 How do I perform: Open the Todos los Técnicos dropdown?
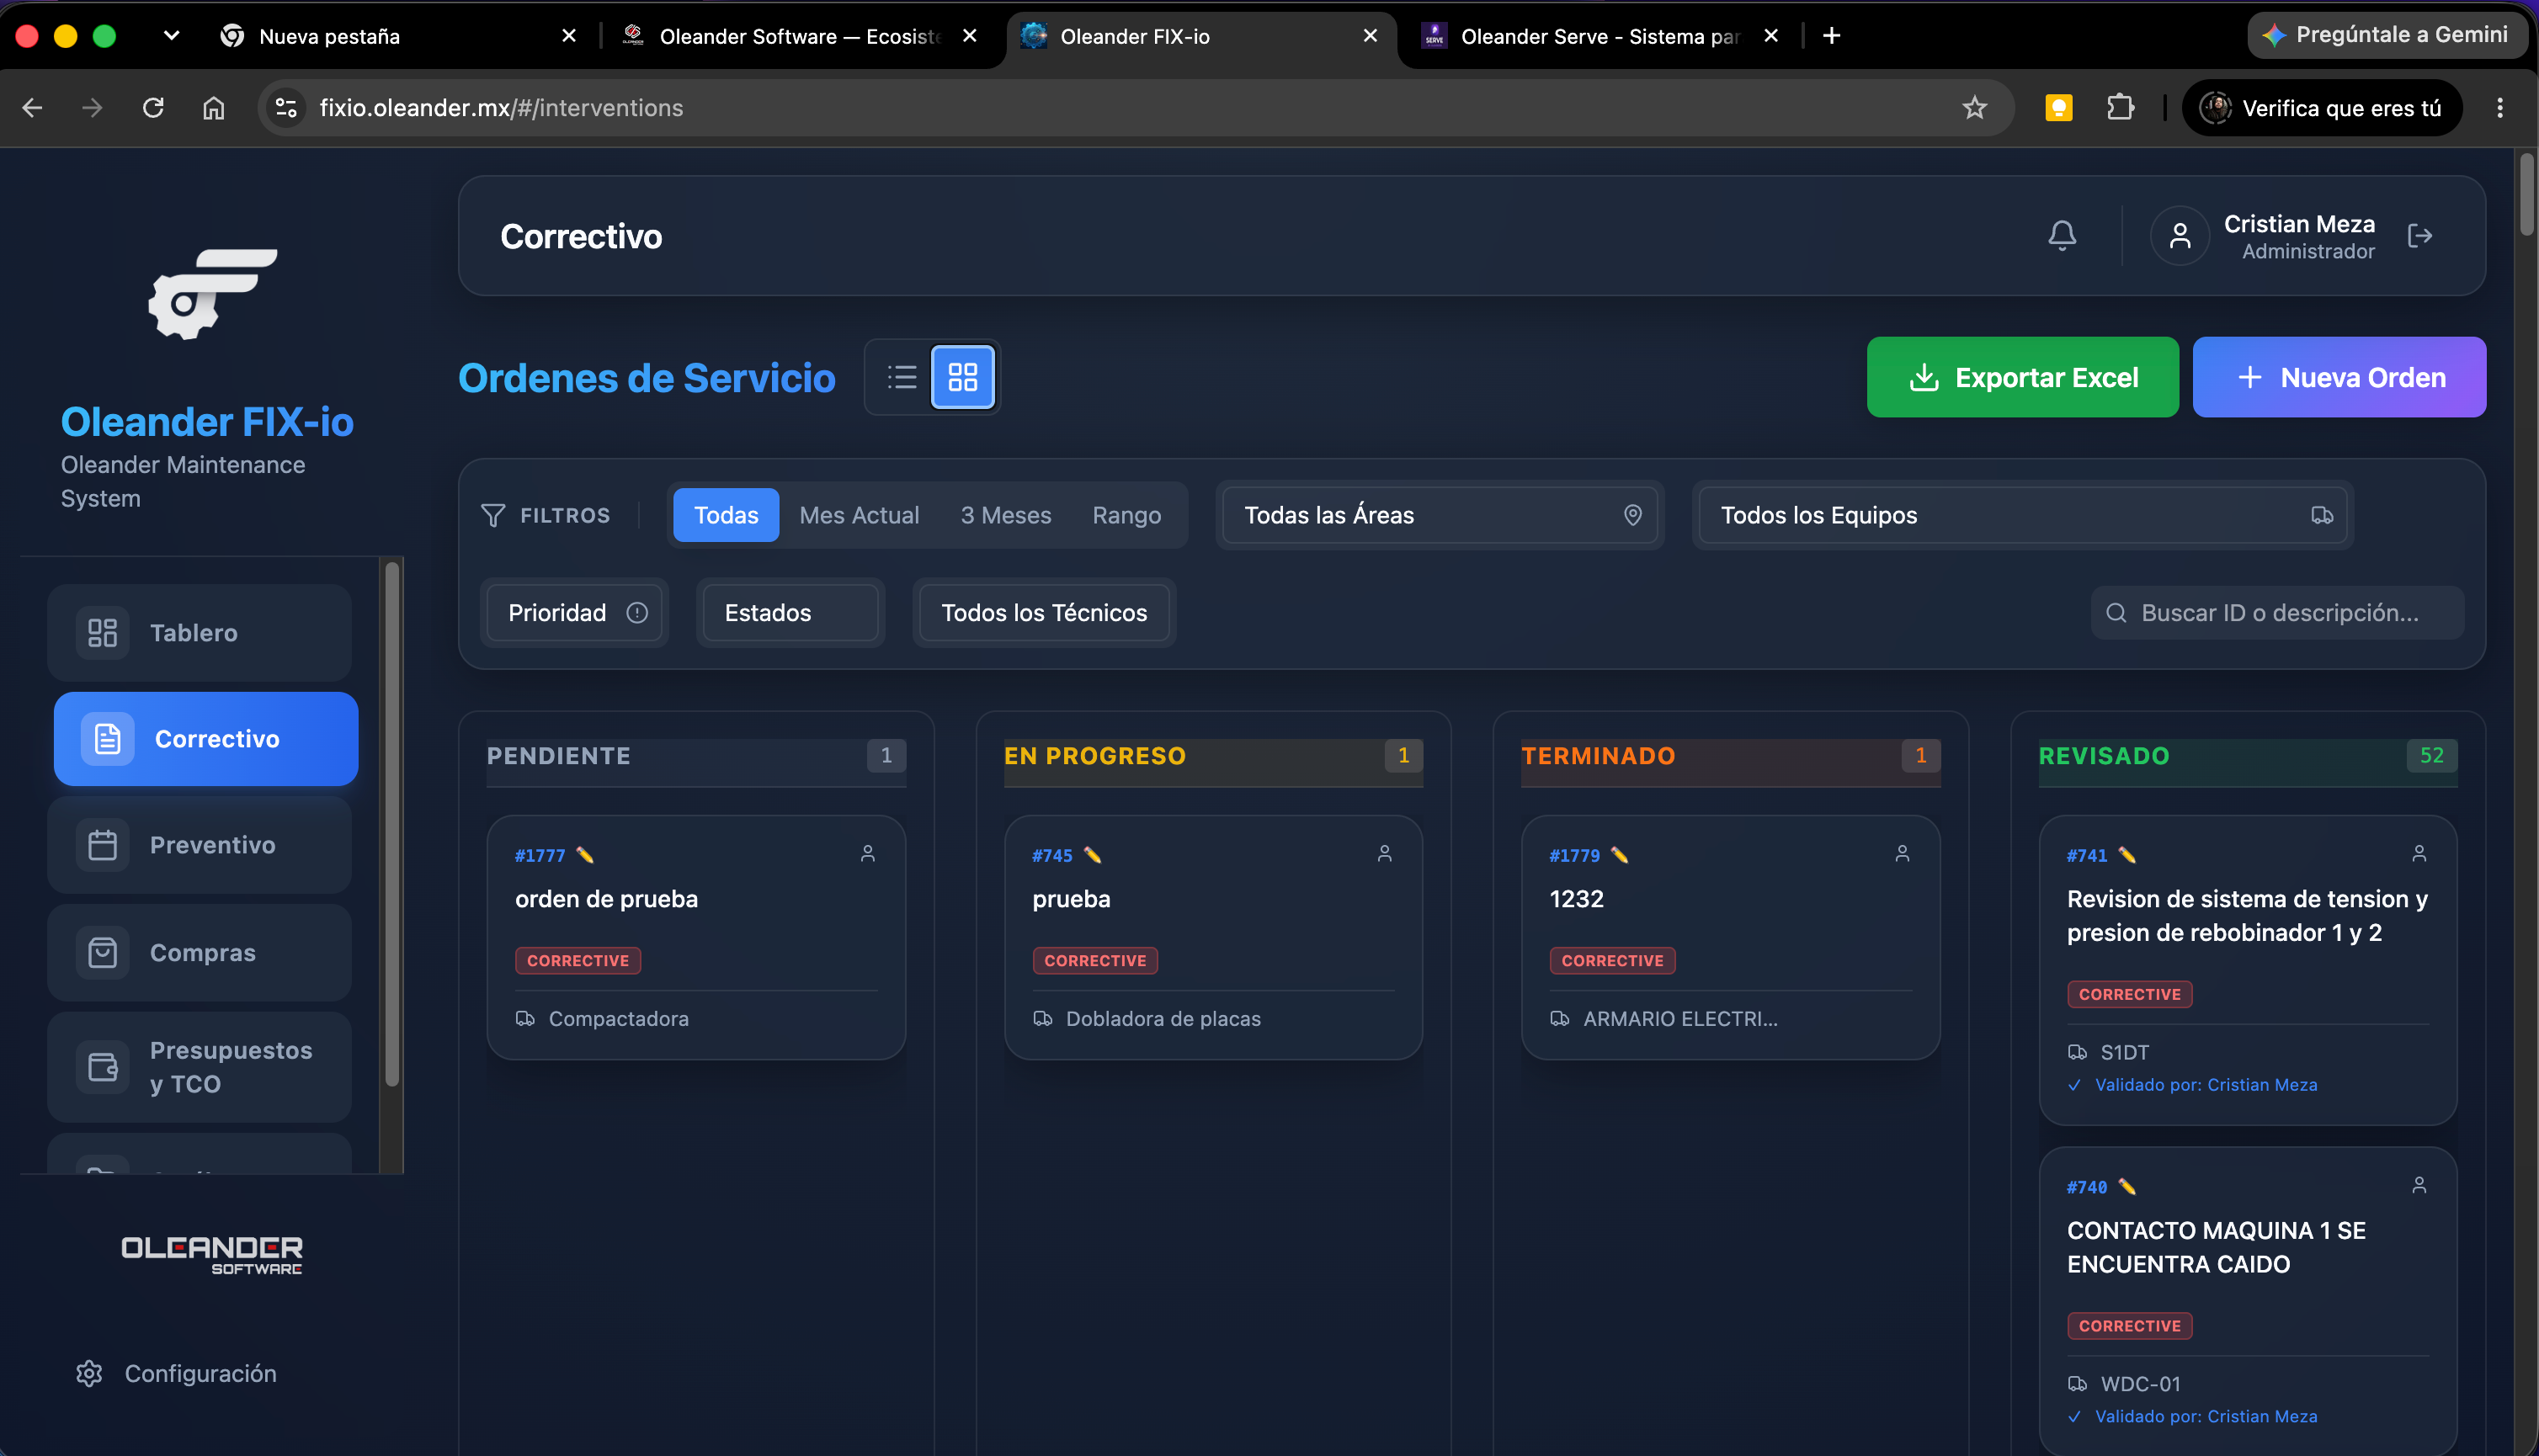(x=1043, y=613)
